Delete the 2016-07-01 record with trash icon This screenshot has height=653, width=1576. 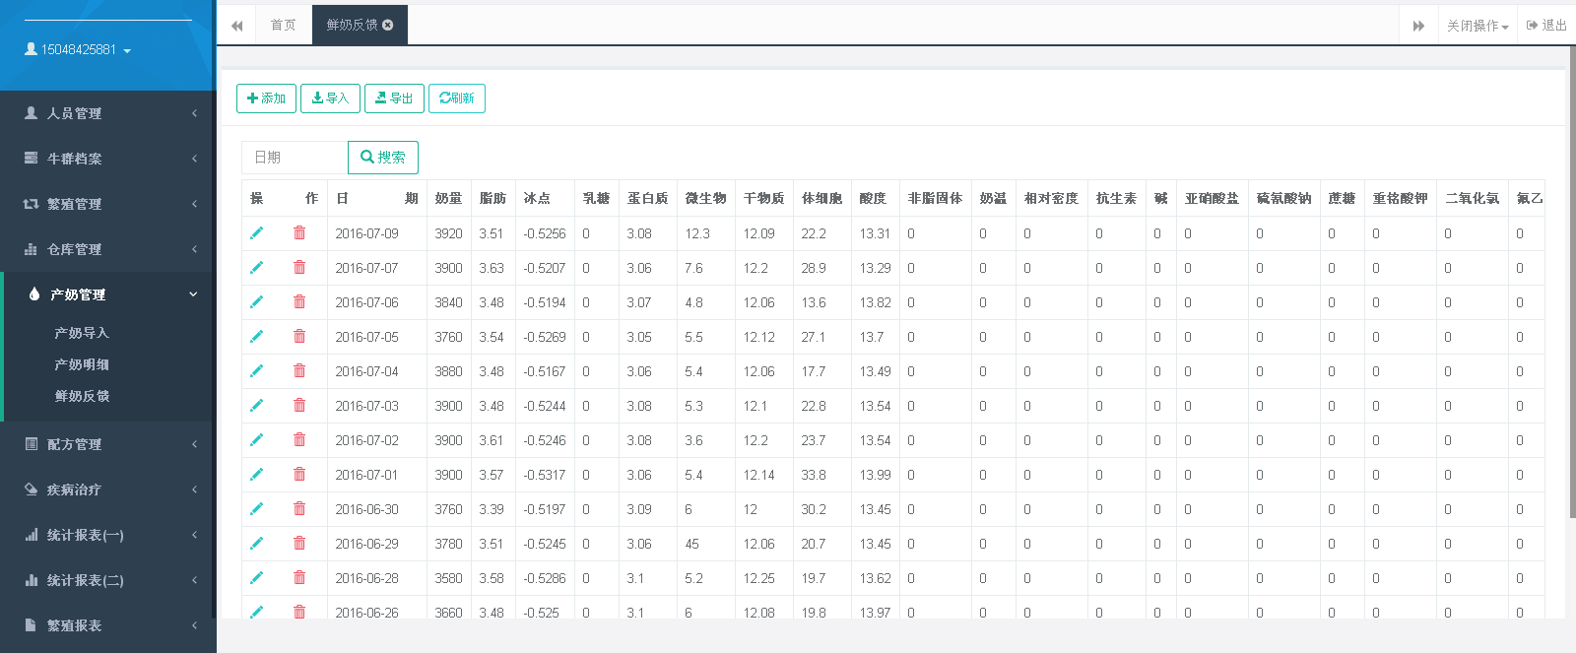click(299, 475)
